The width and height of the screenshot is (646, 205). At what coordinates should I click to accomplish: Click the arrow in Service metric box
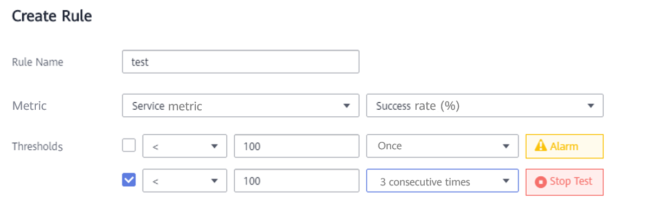click(346, 105)
